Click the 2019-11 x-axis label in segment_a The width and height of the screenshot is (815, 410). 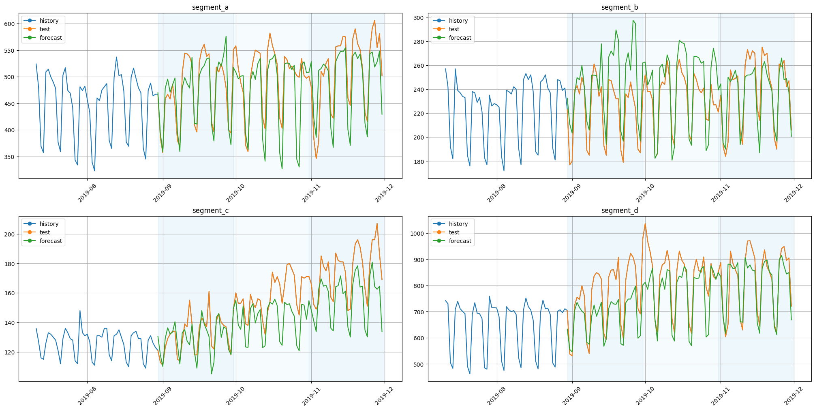coord(311,192)
